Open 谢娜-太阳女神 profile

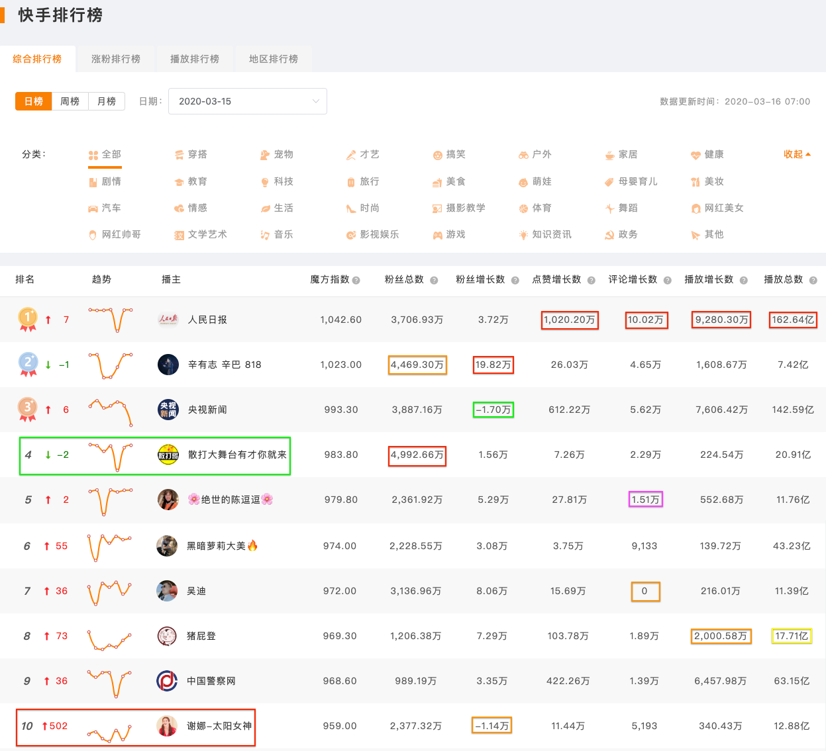[x=219, y=726]
